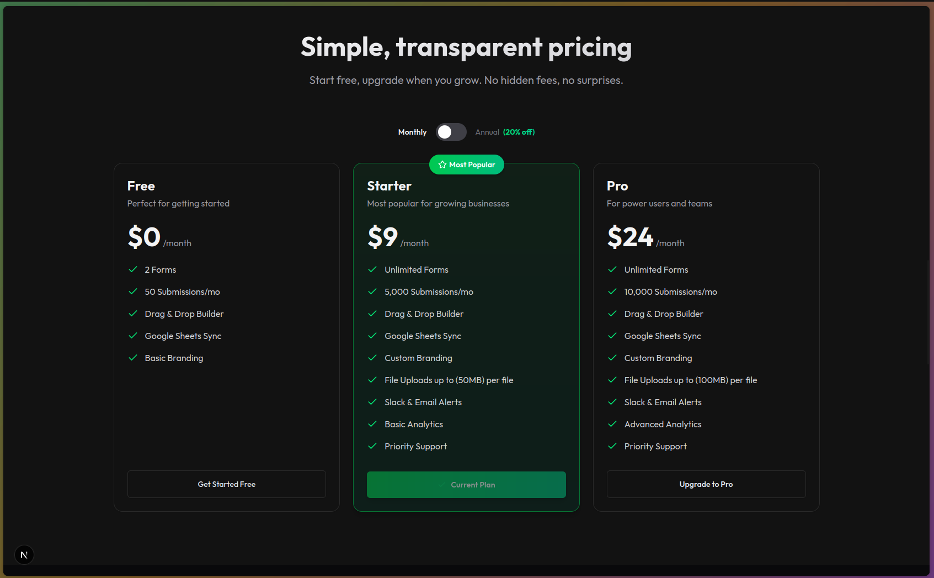Select the N logo in bottom-left corner
The width and height of the screenshot is (934, 578).
click(x=24, y=554)
